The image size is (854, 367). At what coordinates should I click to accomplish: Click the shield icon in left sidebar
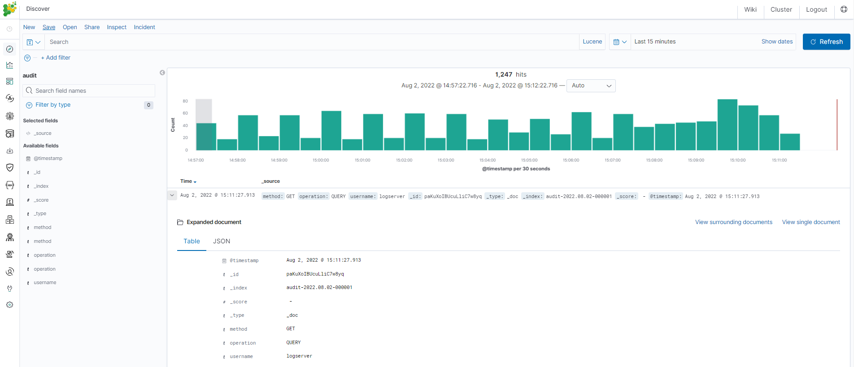pos(9,167)
